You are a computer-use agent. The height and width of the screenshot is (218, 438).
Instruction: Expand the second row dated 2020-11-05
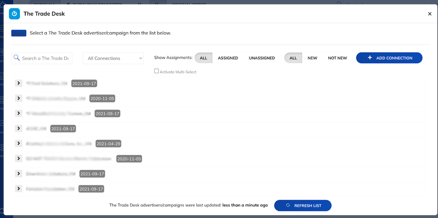18,98
